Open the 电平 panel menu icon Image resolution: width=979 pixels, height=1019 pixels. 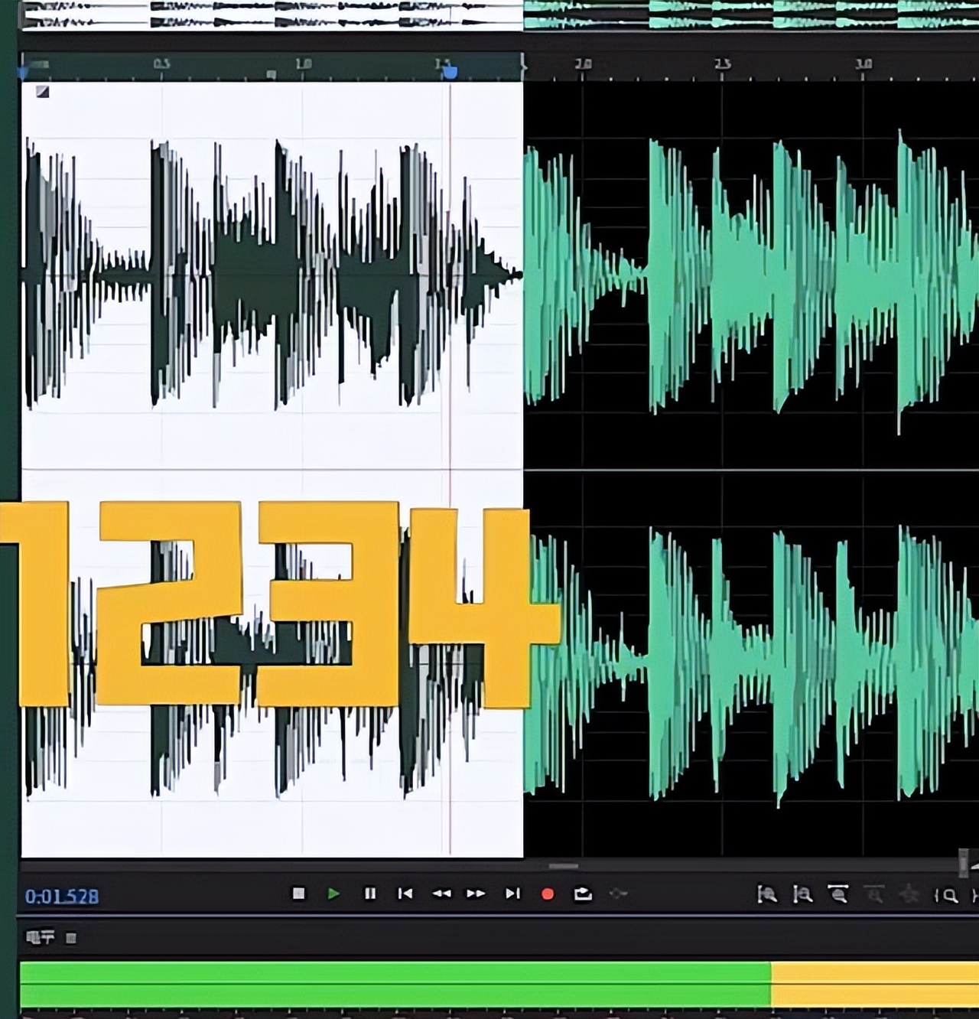71,938
